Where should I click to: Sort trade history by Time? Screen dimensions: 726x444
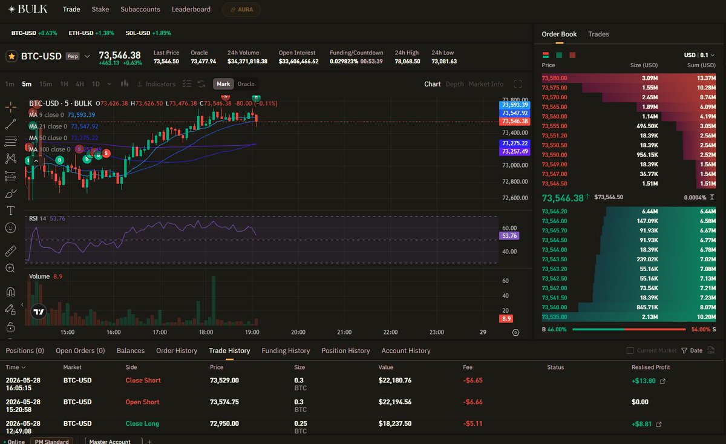(x=16, y=367)
